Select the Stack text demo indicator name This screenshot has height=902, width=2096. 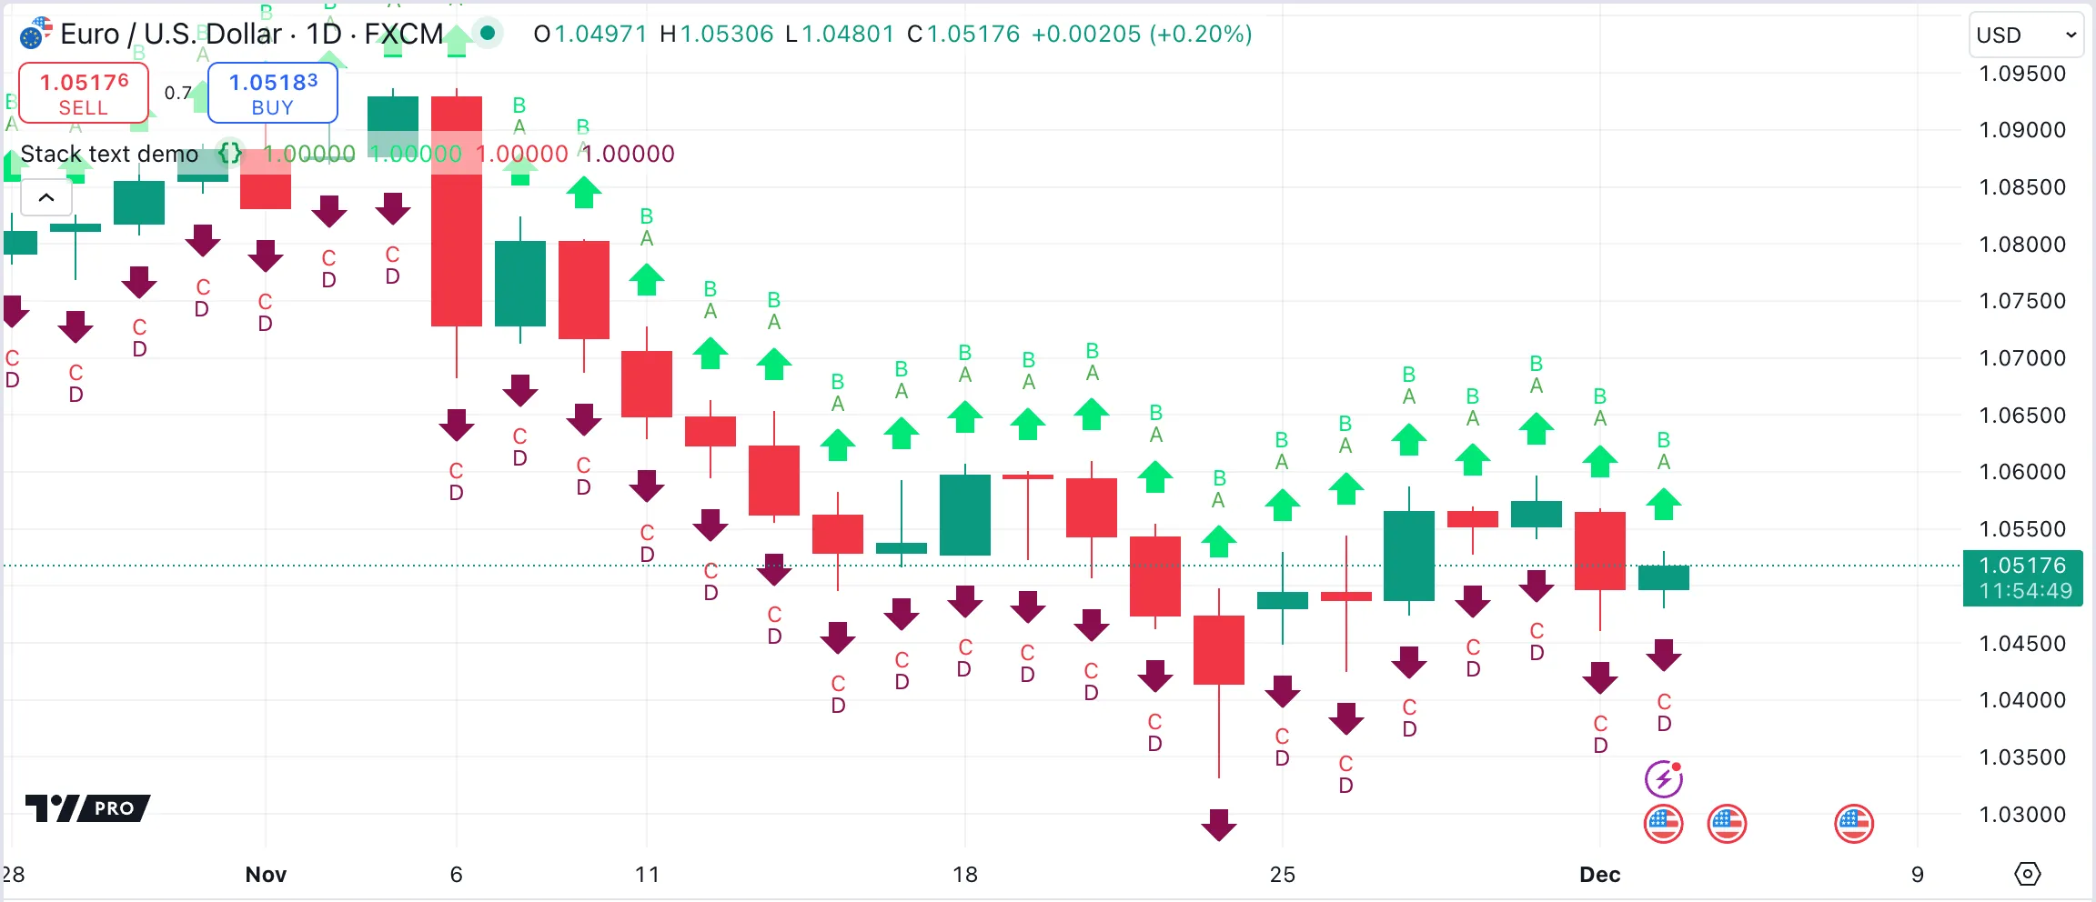[109, 154]
